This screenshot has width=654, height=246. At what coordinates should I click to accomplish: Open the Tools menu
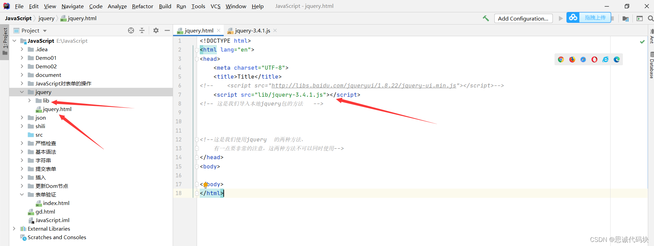coord(198,6)
